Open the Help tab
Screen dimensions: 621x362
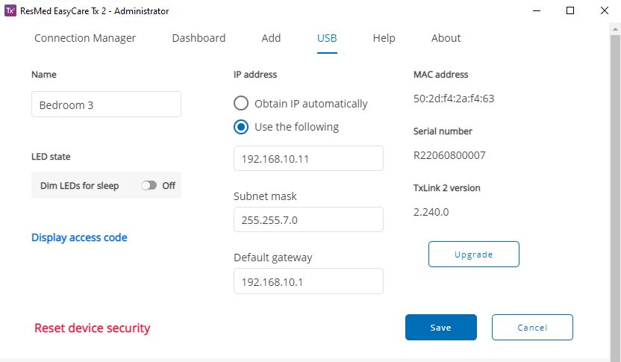click(x=384, y=38)
